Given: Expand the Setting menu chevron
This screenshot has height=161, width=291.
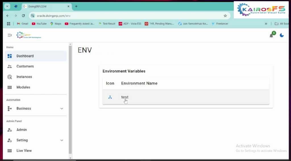Looking at the screenshot, I should pos(62,140).
